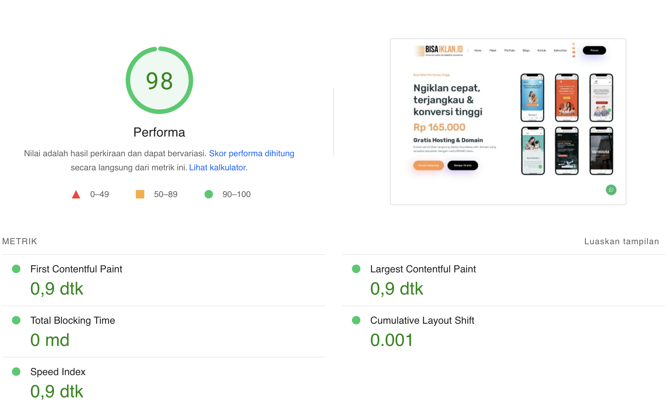Viewport: 668px width, 411px height.
Task: Click the page screenshot thumbnail
Action: [508, 122]
